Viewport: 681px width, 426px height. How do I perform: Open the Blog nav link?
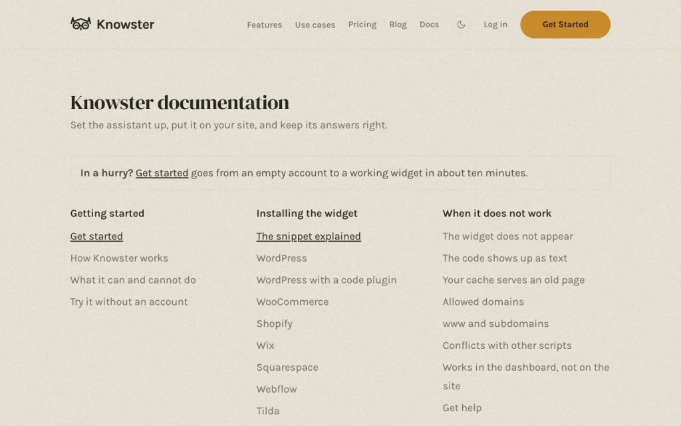398,25
